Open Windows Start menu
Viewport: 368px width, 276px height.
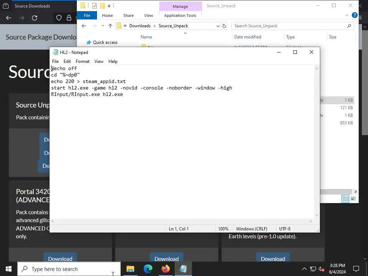(x=9, y=269)
